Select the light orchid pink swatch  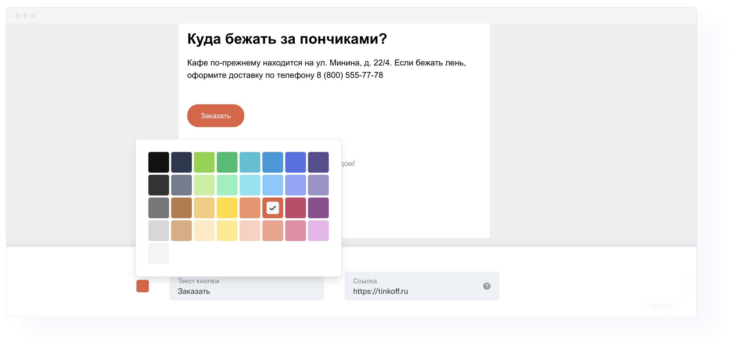318,231
